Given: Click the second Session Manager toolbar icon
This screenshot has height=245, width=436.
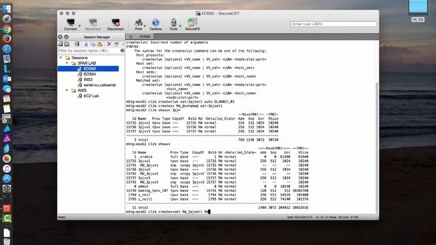Looking at the screenshot, I should 67,44.
